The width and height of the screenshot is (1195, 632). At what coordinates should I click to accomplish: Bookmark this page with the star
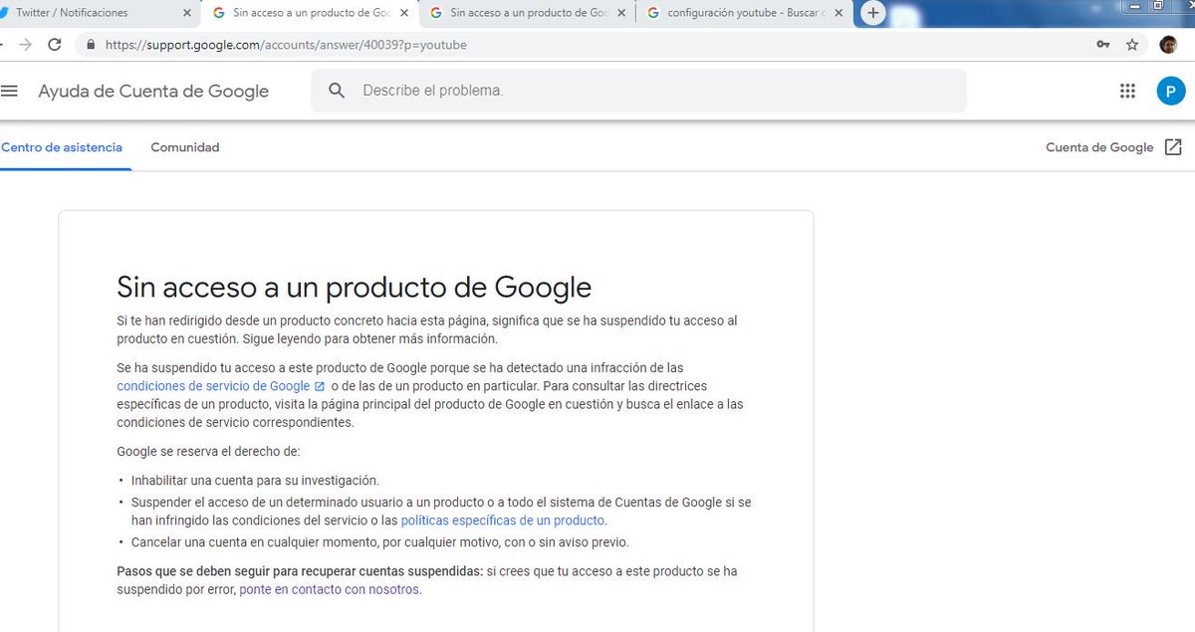(1132, 45)
